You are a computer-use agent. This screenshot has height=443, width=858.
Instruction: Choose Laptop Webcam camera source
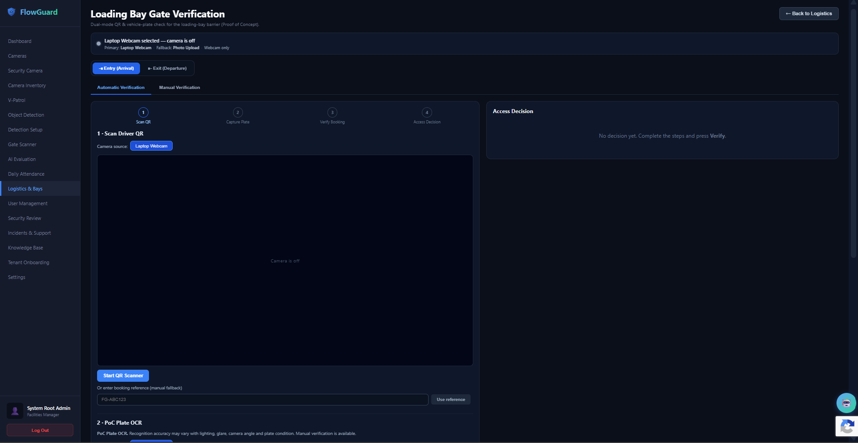coord(151,146)
